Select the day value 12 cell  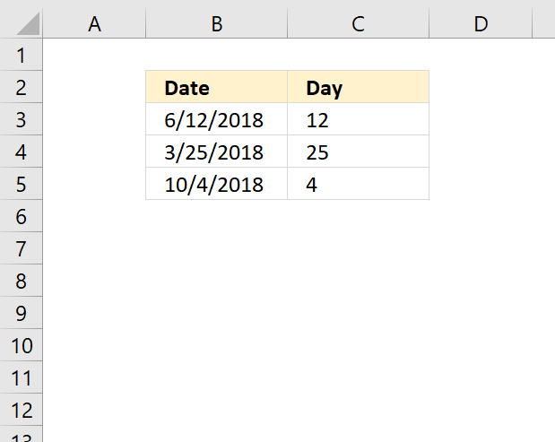tap(359, 119)
